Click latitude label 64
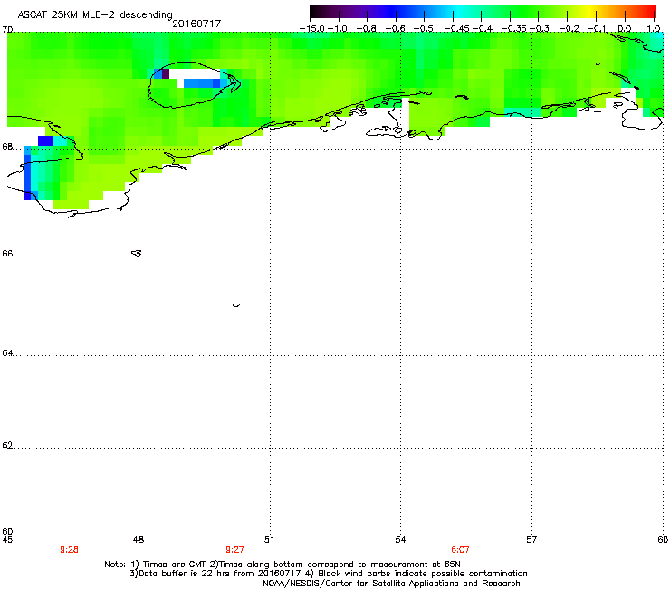This screenshot has height=589, width=670. pyautogui.click(x=7, y=353)
